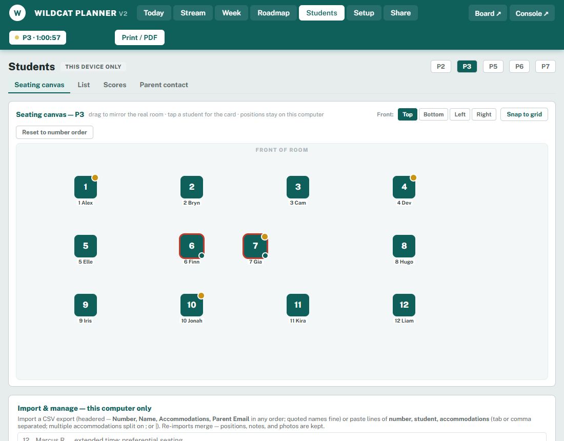Open the Board external link
This screenshot has width=564, height=441.
point(488,13)
